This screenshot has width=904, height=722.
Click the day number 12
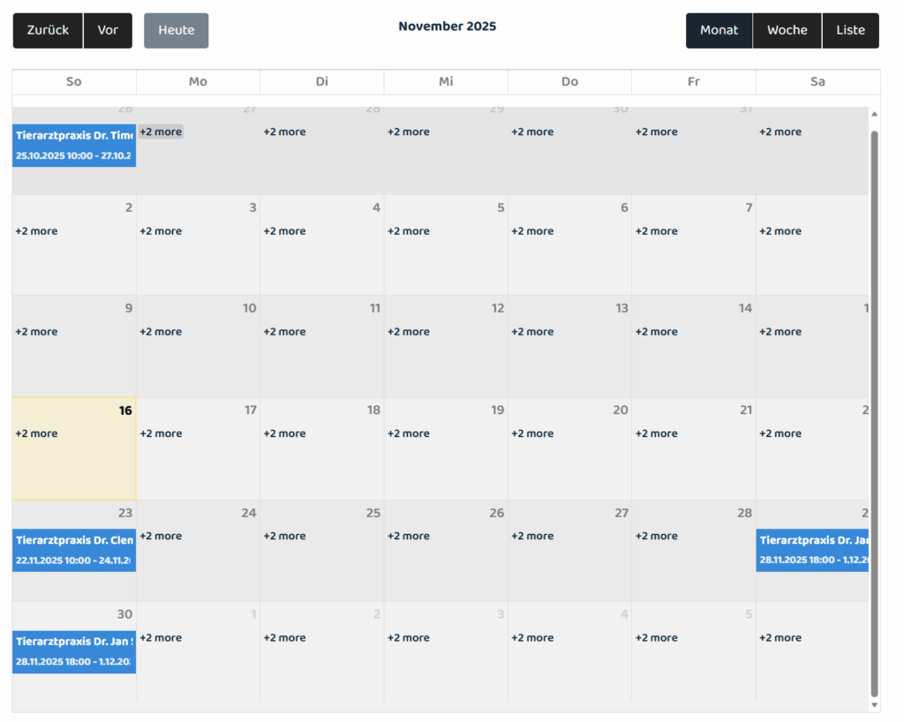click(x=498, y=308)
